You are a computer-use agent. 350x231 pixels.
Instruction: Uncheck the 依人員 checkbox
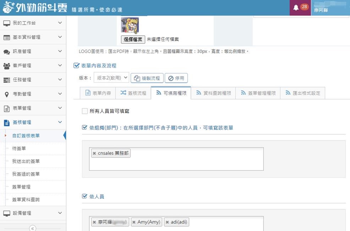84,196
